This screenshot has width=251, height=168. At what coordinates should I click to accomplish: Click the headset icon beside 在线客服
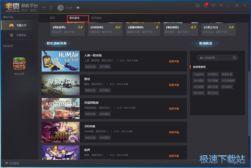pos(6,163)
